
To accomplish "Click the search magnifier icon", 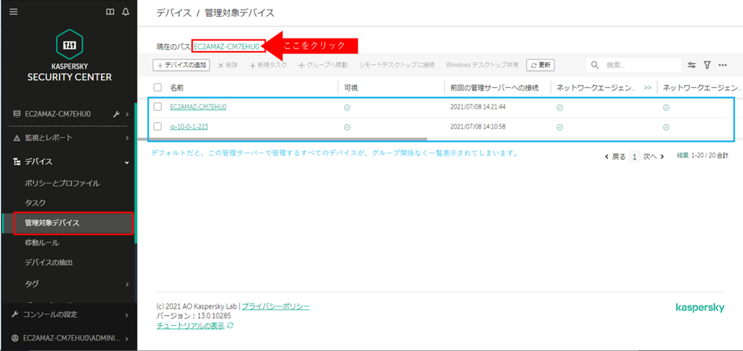I will click(595, 65).
